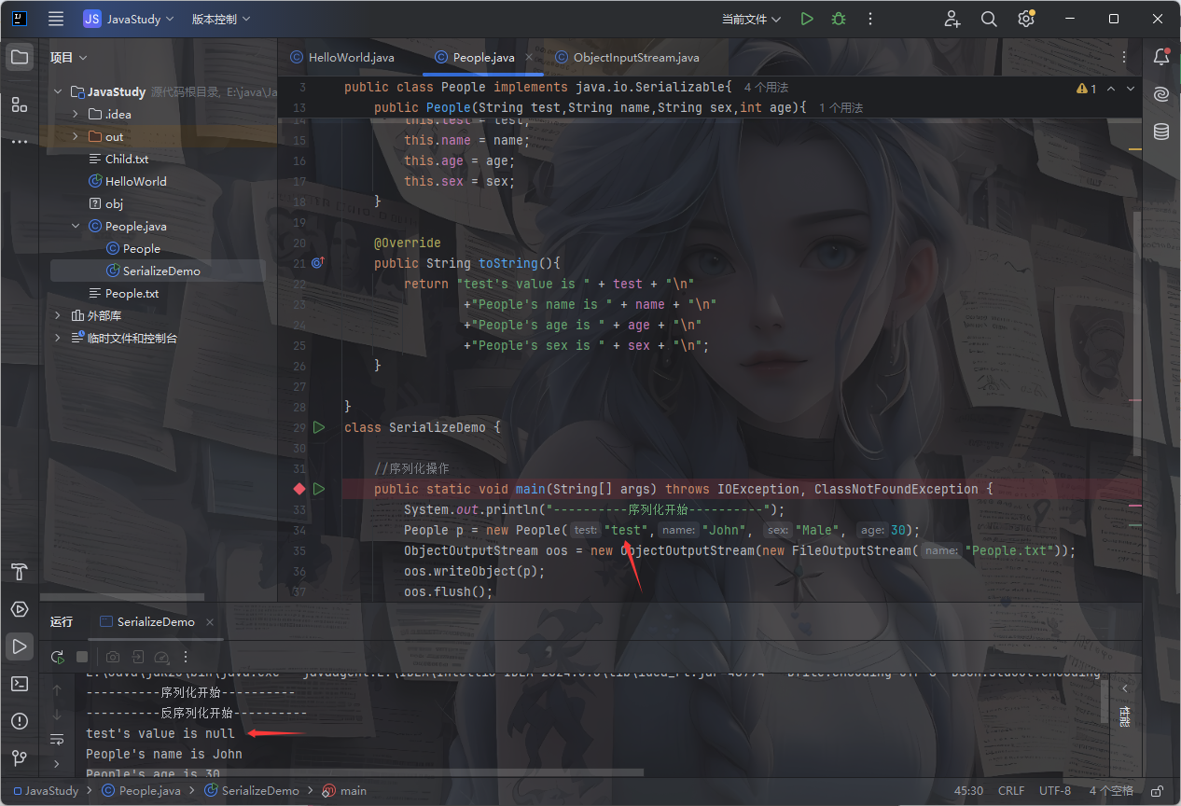Image resolution: width=1181 pixels, height=806 pixels.
Task: Collapse the People.java tree node
Action: 76,227
